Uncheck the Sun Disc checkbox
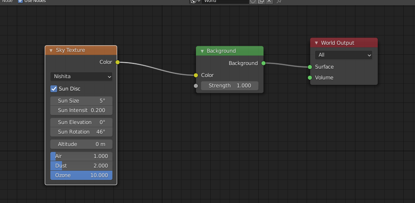Screen dimensions: 415x203 [x=54, y=89]
